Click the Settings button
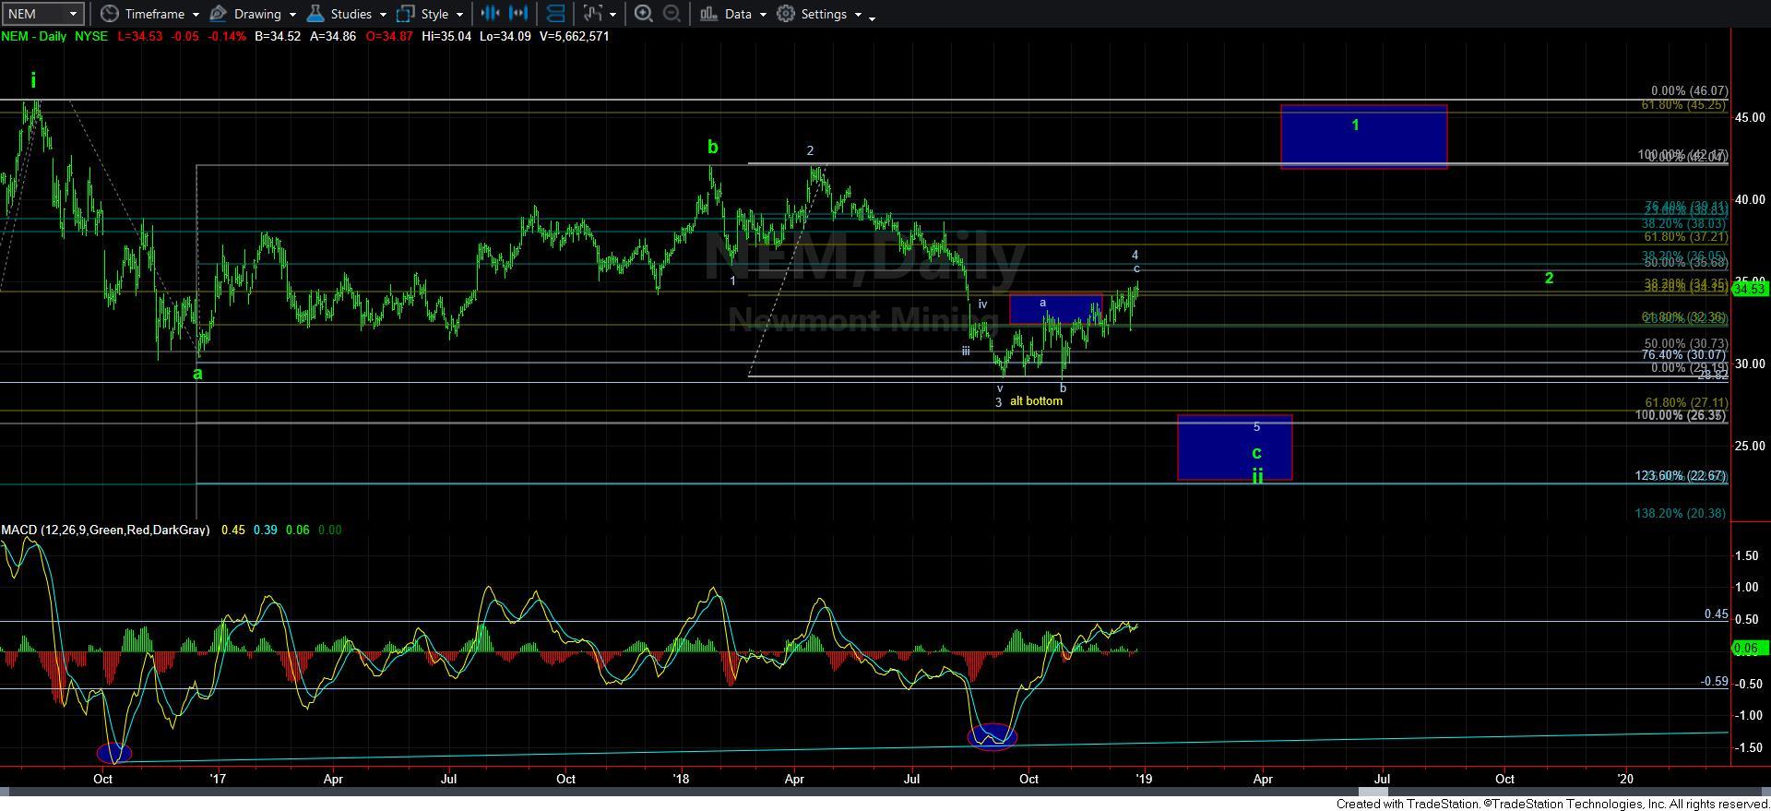The height and width of the screenshot is (811, 1771). 823,14
